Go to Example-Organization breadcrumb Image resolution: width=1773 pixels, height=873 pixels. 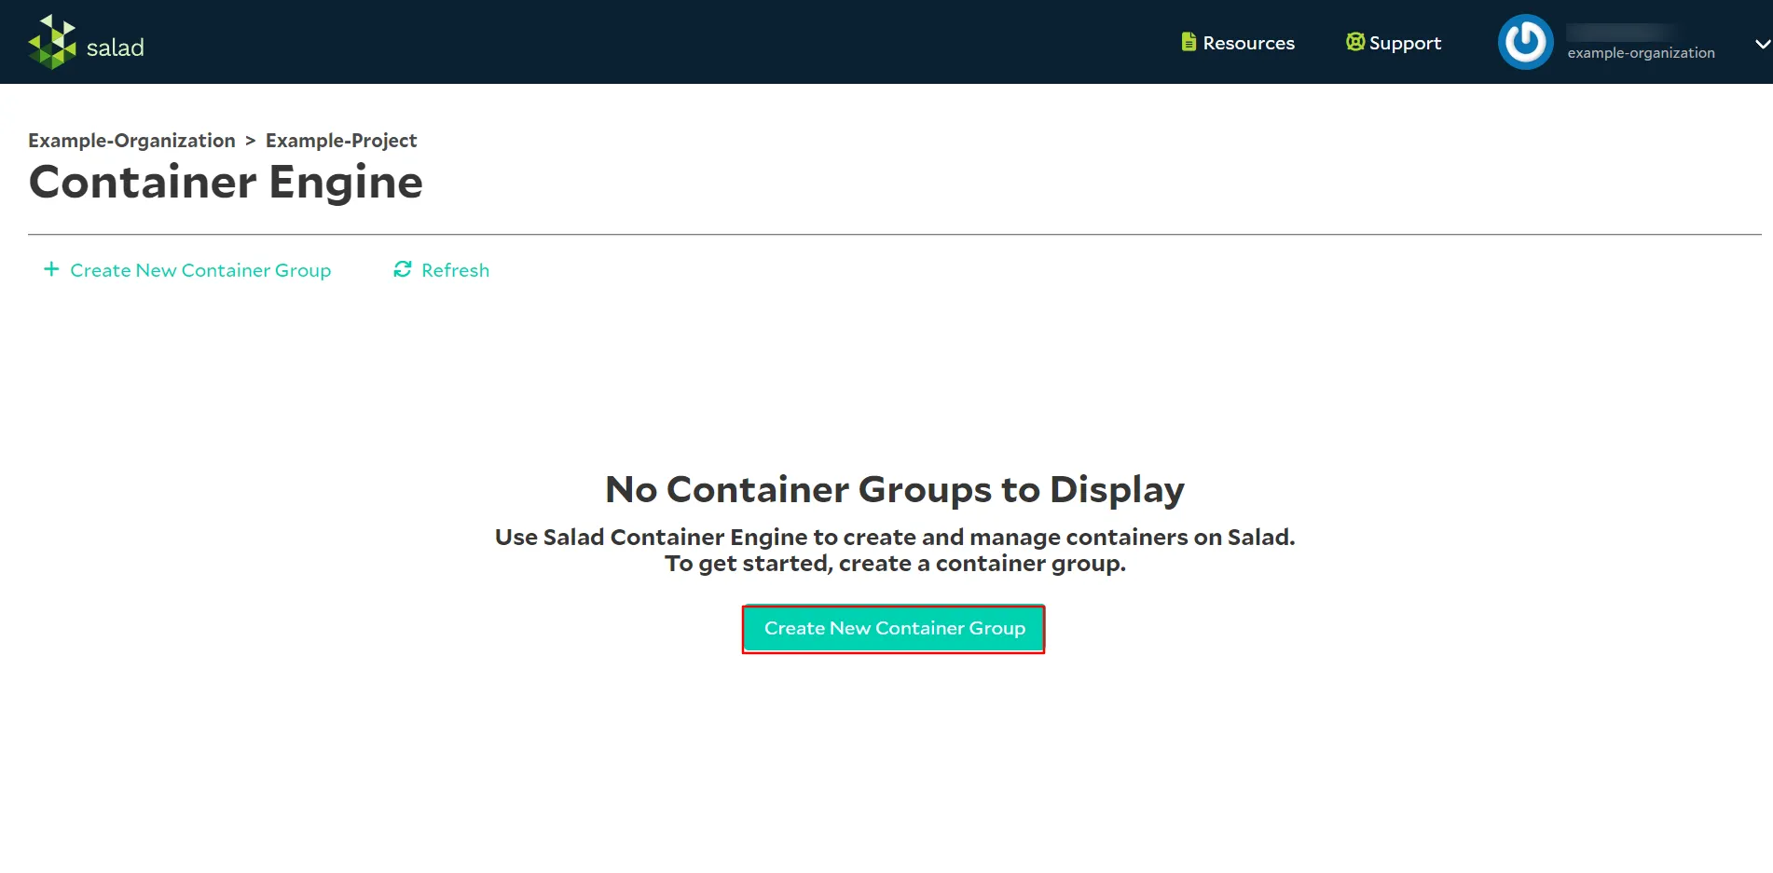[131, 141]
